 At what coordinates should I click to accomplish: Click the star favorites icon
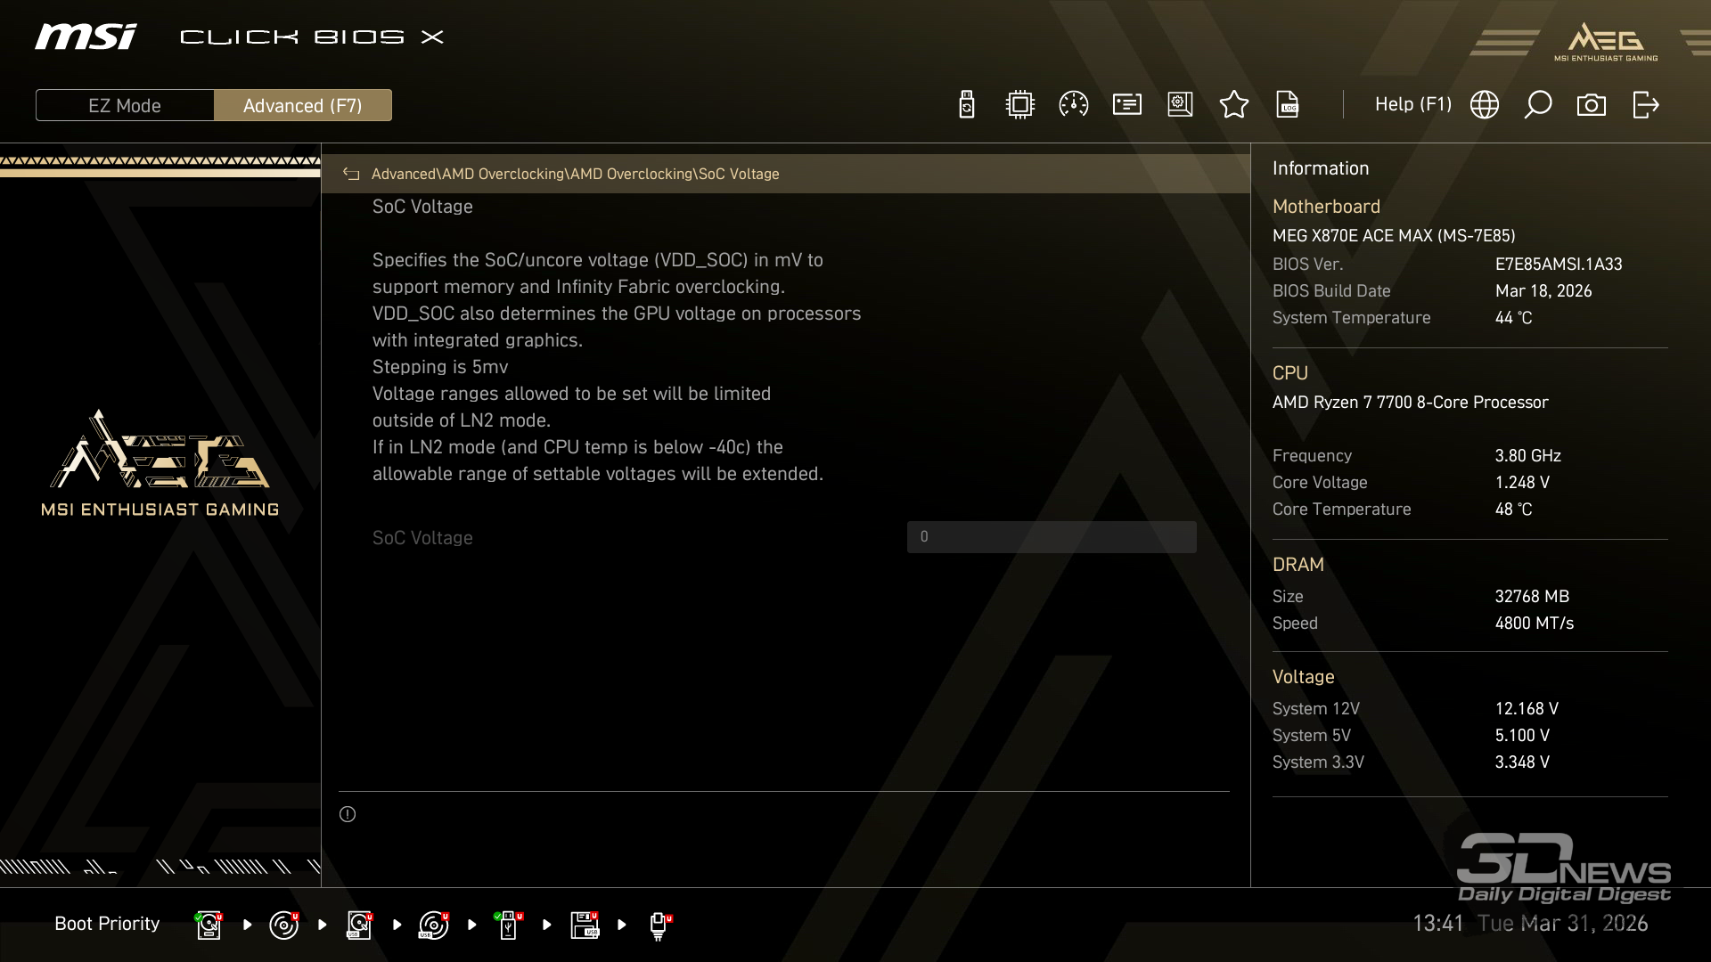pos(1233,105)
